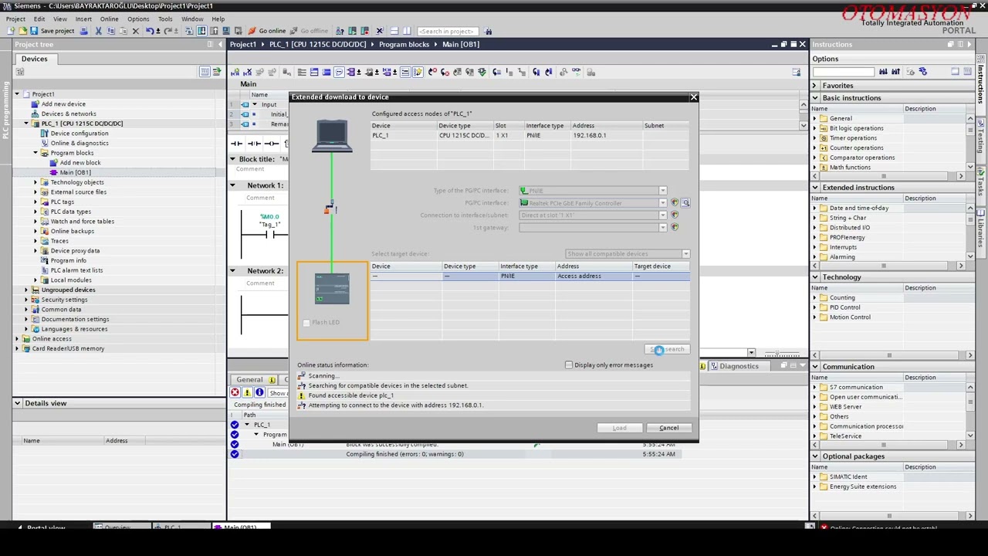
Task: Insert an output coil instruction
Action: [x=271, y=143]
